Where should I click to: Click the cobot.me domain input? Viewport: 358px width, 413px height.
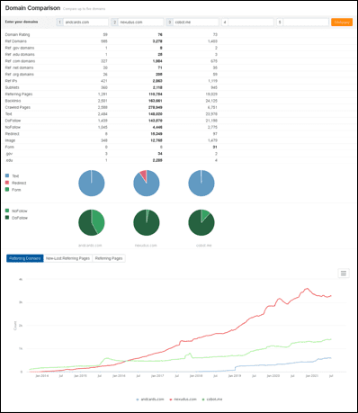pos(196,22)
